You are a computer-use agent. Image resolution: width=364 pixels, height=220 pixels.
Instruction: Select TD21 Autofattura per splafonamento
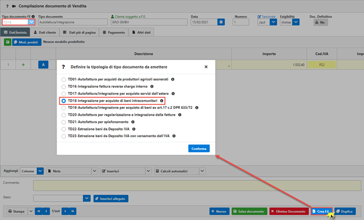point(63,122)
